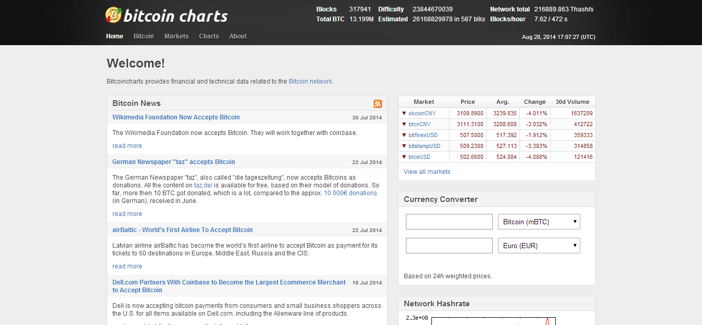
Task: Open the Markets nav menu
Action: pyautogui.click(x=176, y=36)
